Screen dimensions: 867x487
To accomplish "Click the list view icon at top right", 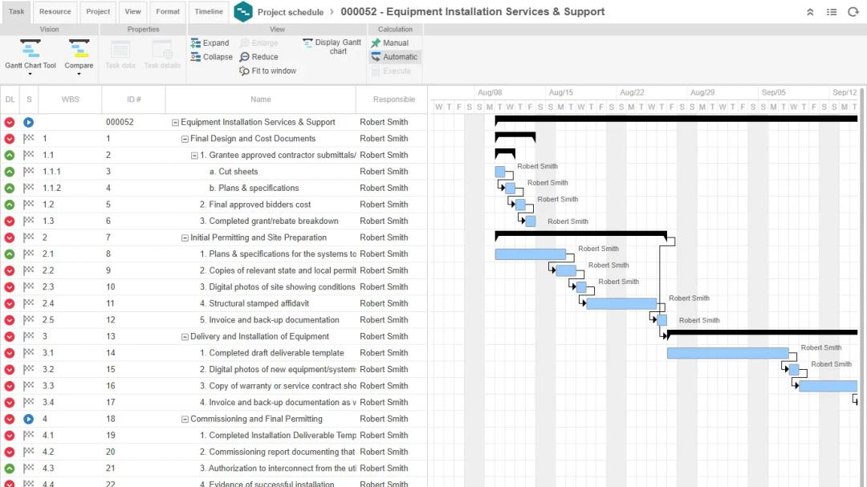I will 832,12.
